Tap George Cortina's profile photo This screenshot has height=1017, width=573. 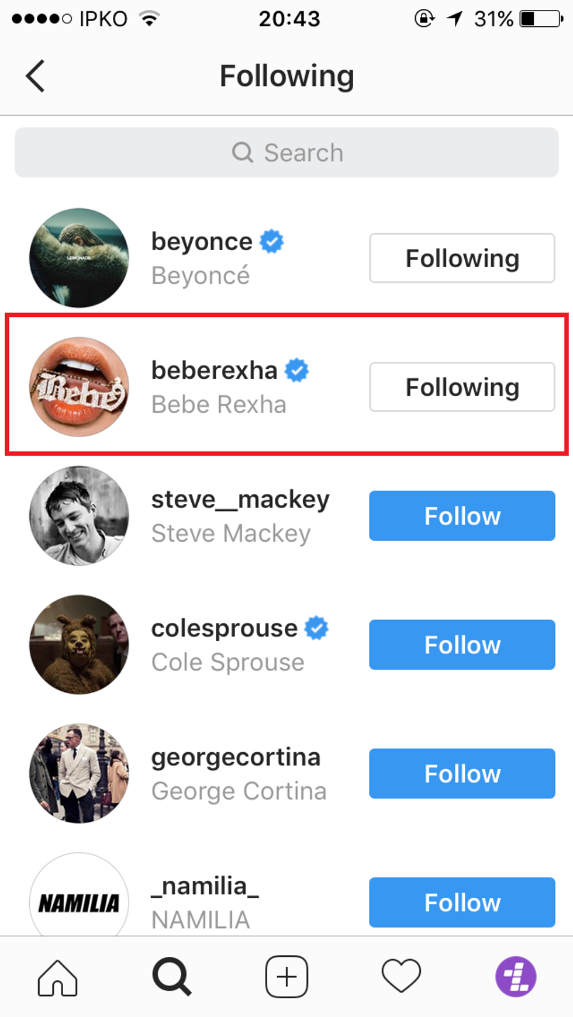79,773
